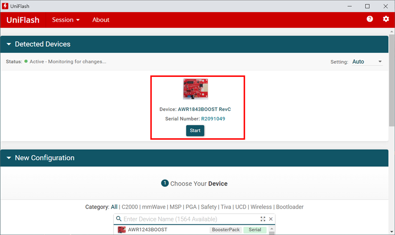Click the UniFlash lightning app icon in title bar
Viewport: 395px width, 235px height.
coord(5,6)
